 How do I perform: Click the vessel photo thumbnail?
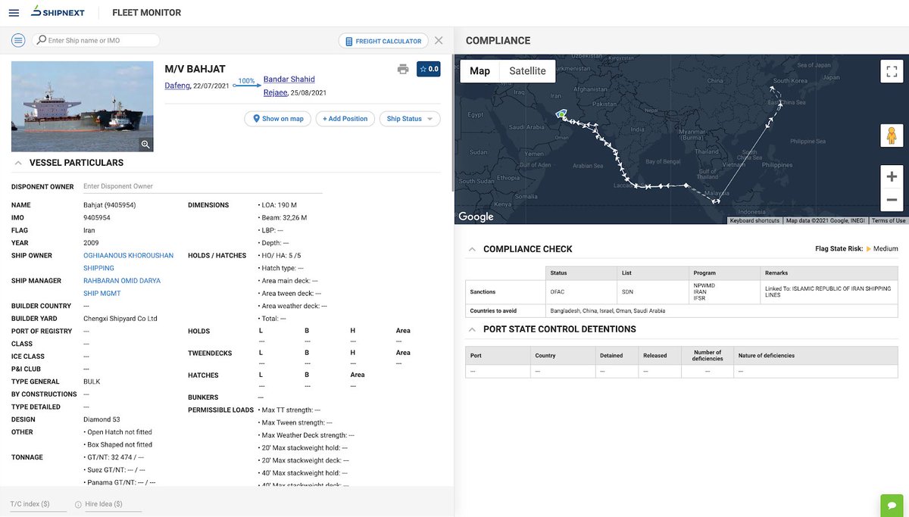[x=82, y=106]
